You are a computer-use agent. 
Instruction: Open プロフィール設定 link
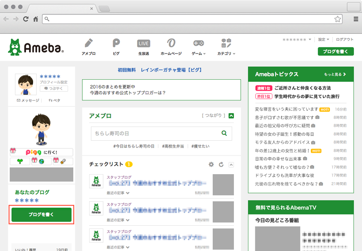tap(53, 82)
